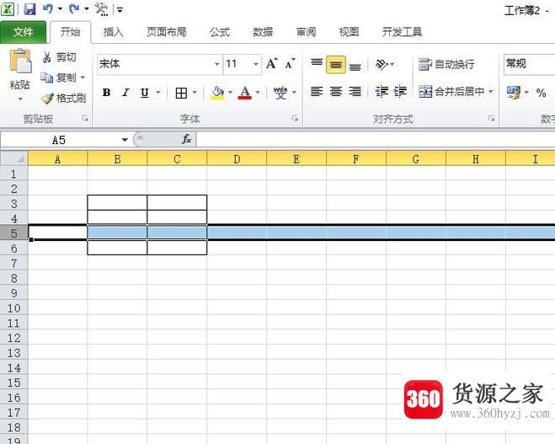Click the quick access tools icon
The width and height of the screenshot is (555, 444).
point(101,9)
